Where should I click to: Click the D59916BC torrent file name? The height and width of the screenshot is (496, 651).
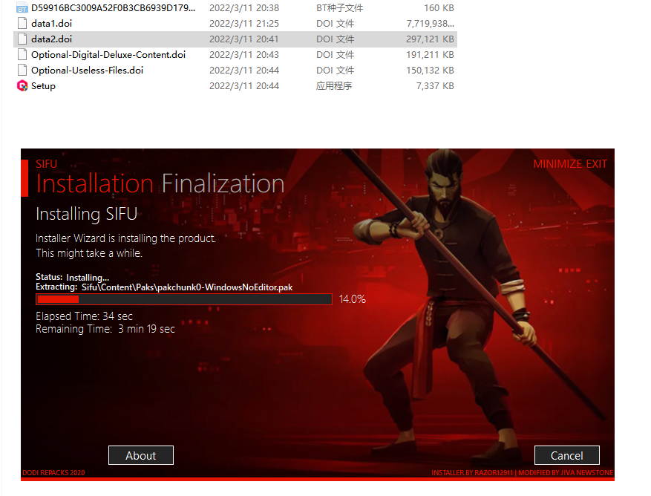[113, 8]
